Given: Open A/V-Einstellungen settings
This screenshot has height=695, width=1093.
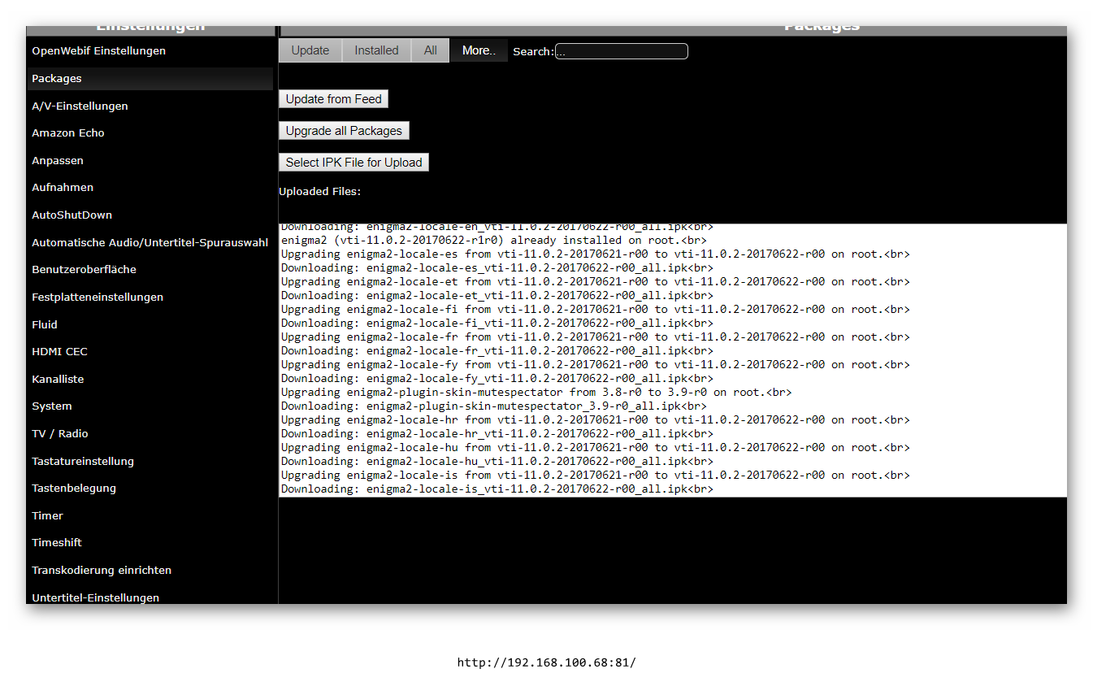Looking at the screenshot, I should tap(80, 106).
